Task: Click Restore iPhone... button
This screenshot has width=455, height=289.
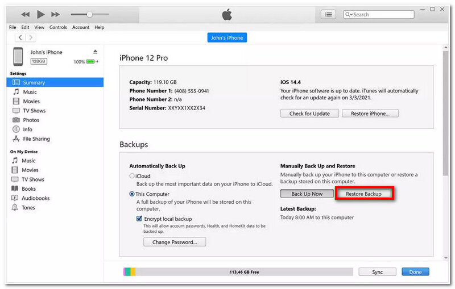Action: (x=370, y=114)
